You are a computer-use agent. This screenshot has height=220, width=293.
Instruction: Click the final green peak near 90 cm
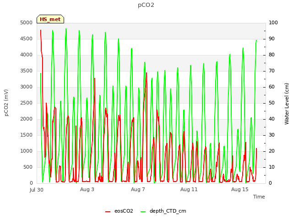256,40
